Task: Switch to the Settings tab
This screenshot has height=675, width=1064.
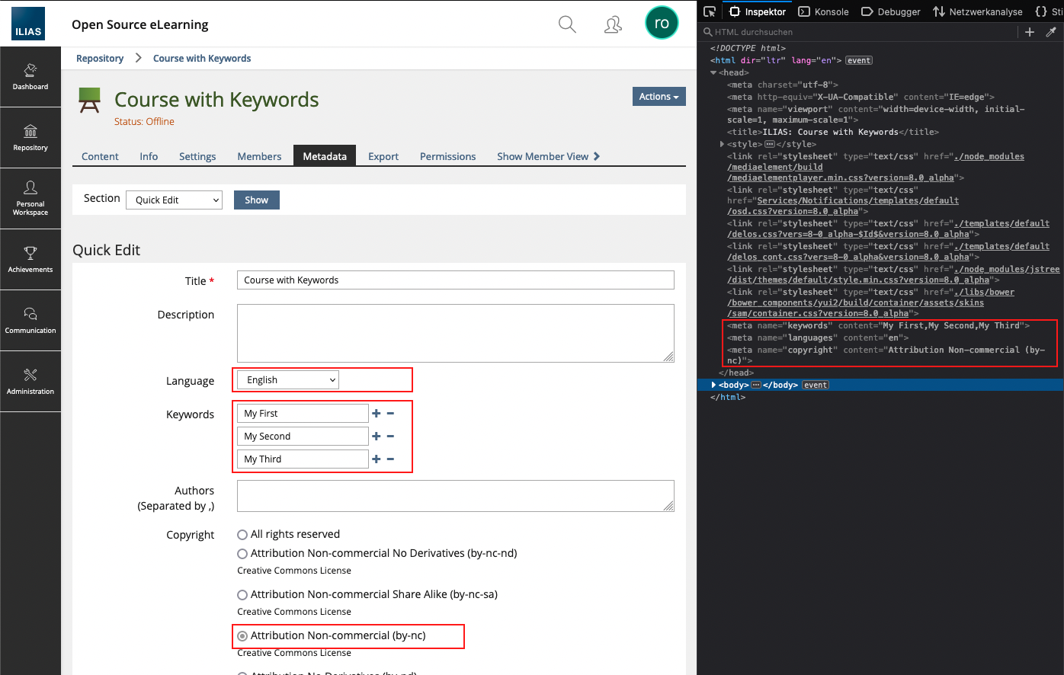Action: pos(197,156)
